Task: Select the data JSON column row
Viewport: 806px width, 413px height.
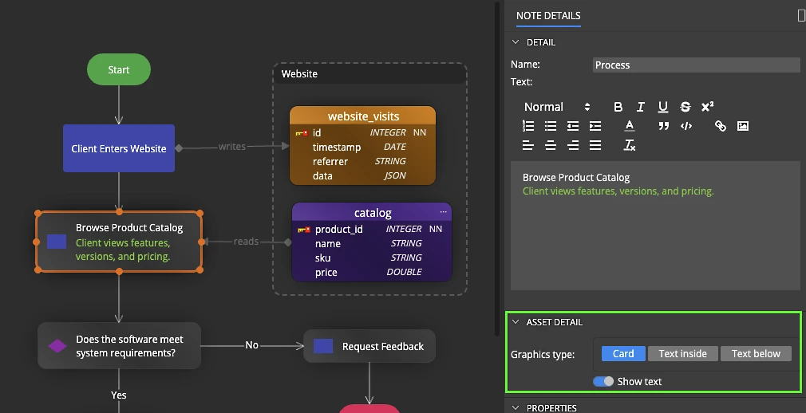Action: coord(363,175)
